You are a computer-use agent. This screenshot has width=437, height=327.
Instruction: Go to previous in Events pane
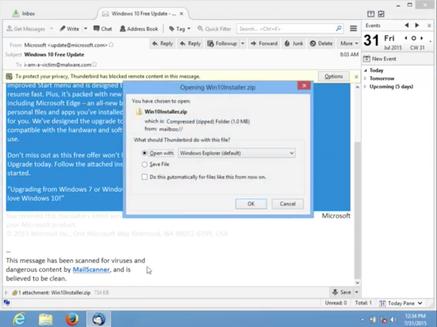[407, 25]
